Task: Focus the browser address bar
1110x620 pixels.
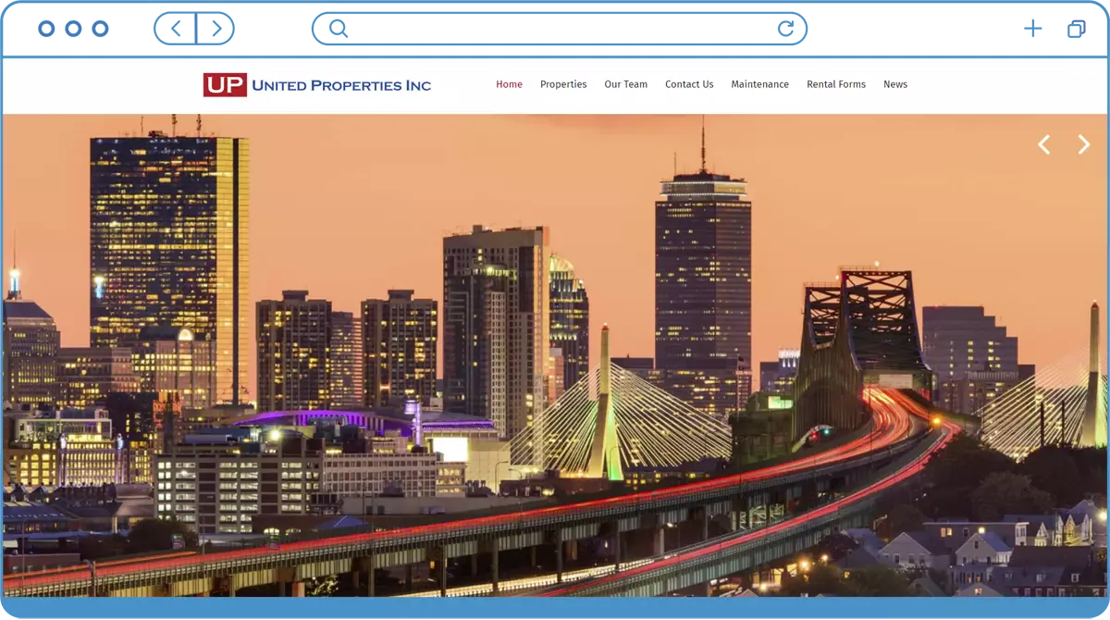Action: (x=555, y=29)
